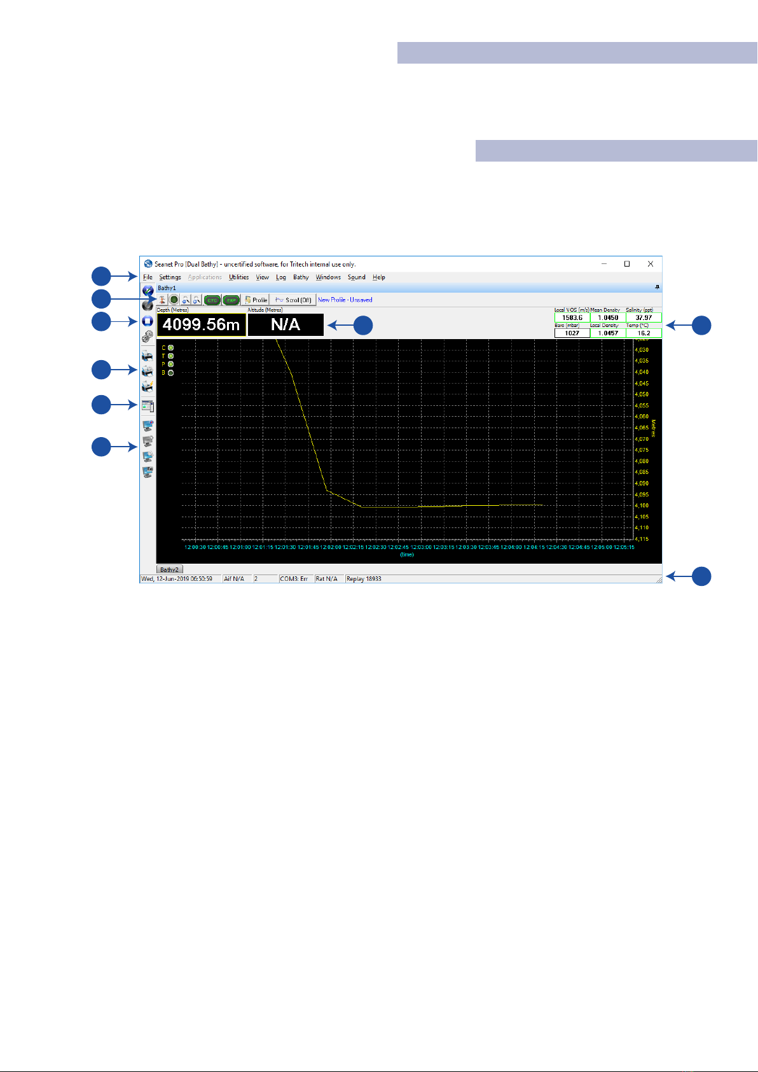Click the monitor with camera snapshot icon

148,472
